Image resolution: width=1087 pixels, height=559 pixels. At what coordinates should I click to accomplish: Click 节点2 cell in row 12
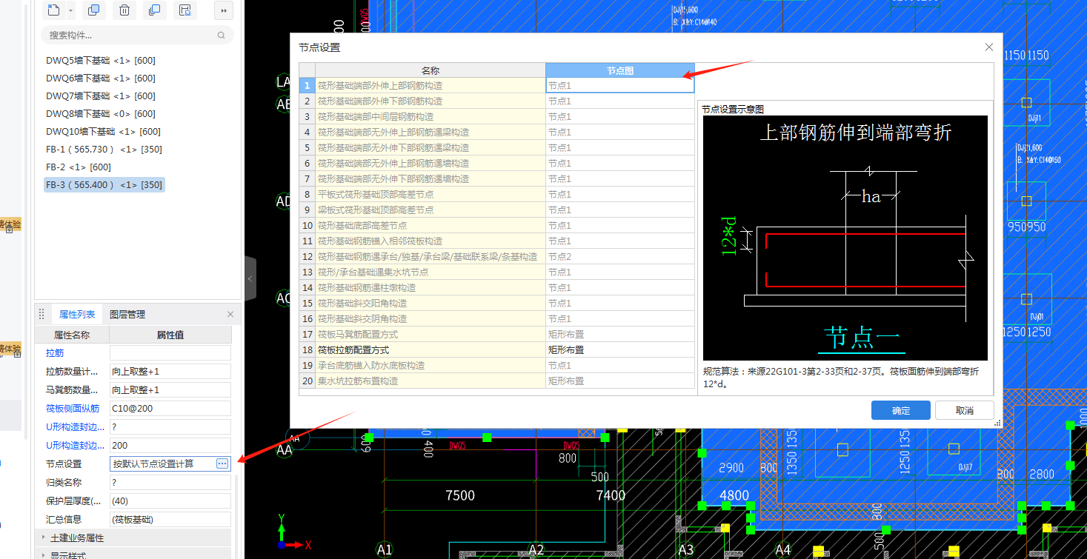click(x=620, y=257)
